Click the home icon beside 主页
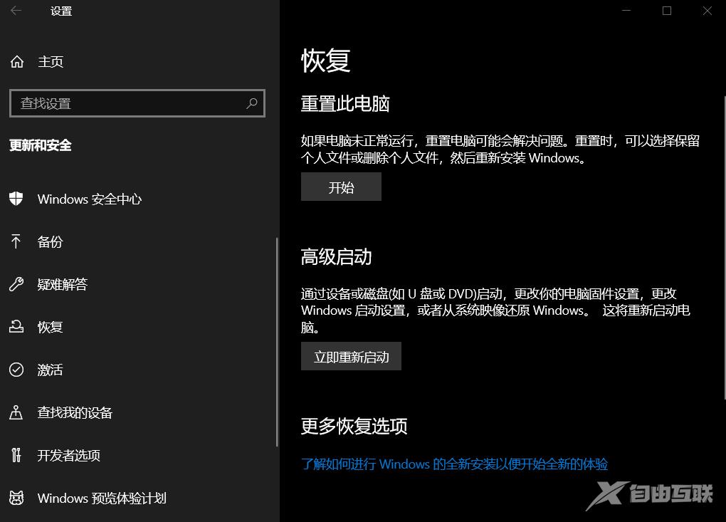Screen dimensions: 726x522 17,62
